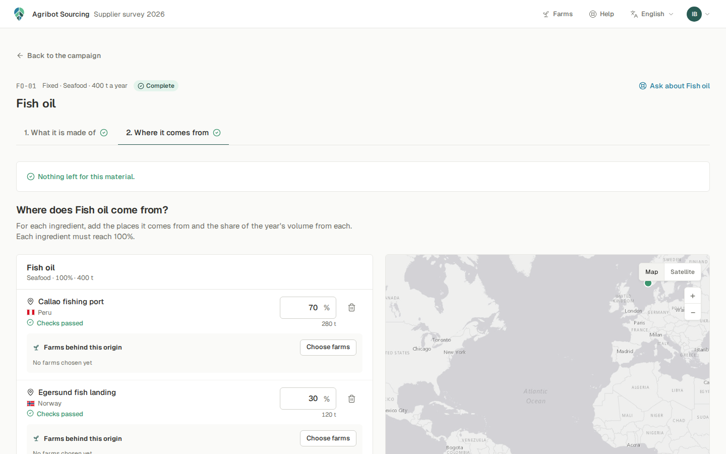Expand the English language dropdown
Image resolution: width=726 pixels, height=454 pixels.
coord(652,14)
